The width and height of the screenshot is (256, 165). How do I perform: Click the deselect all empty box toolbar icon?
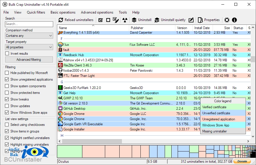(x=108, y=20)
